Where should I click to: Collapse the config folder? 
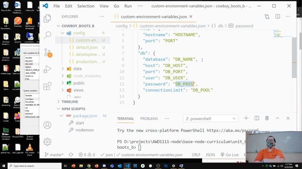click(x=62, y=33)
